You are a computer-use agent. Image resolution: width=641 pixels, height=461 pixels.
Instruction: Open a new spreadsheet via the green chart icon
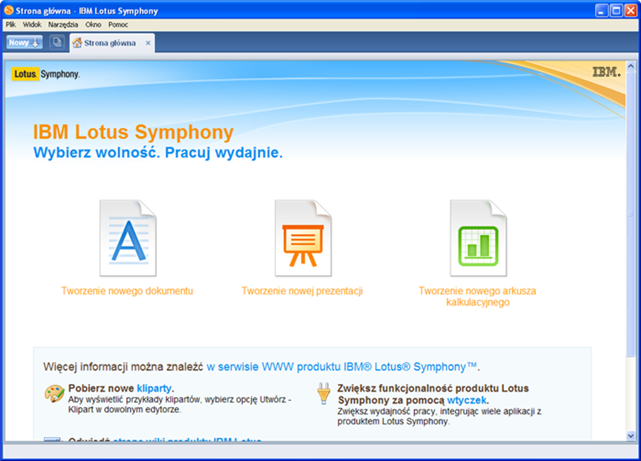pyautogui.click(x=479, y=237)
